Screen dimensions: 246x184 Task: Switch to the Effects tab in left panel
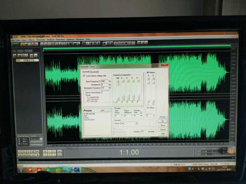pos(20,51)
